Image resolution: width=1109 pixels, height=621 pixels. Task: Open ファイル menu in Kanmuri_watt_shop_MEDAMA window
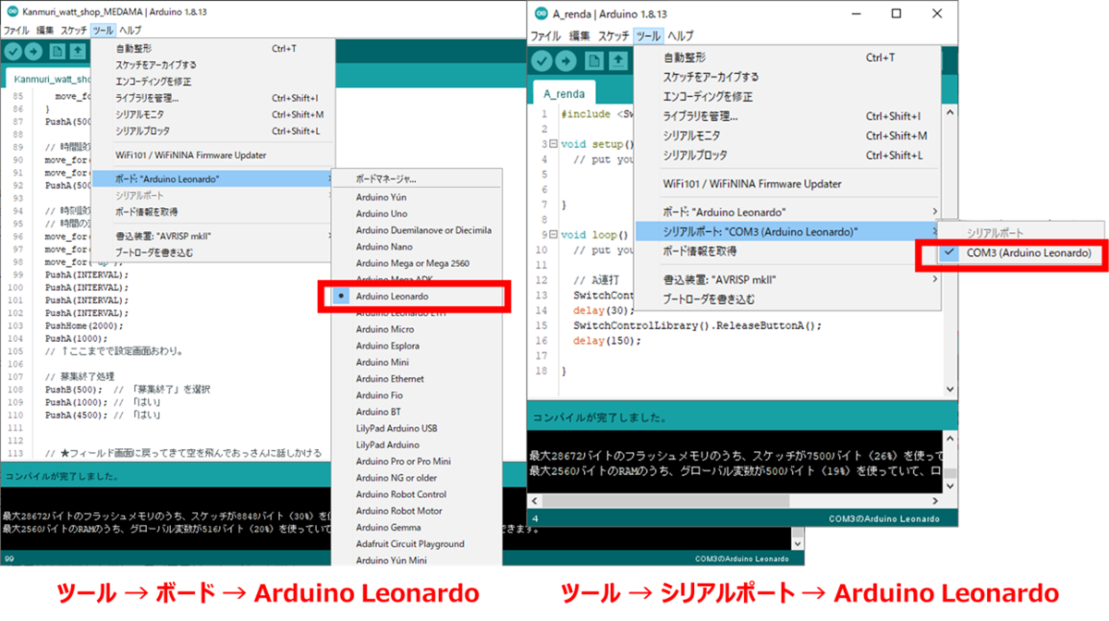tap(16, 30)
